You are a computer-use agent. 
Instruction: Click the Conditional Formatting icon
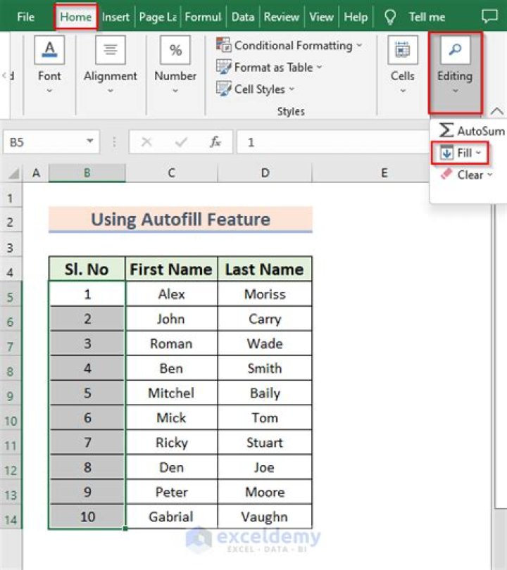point(224,45)
